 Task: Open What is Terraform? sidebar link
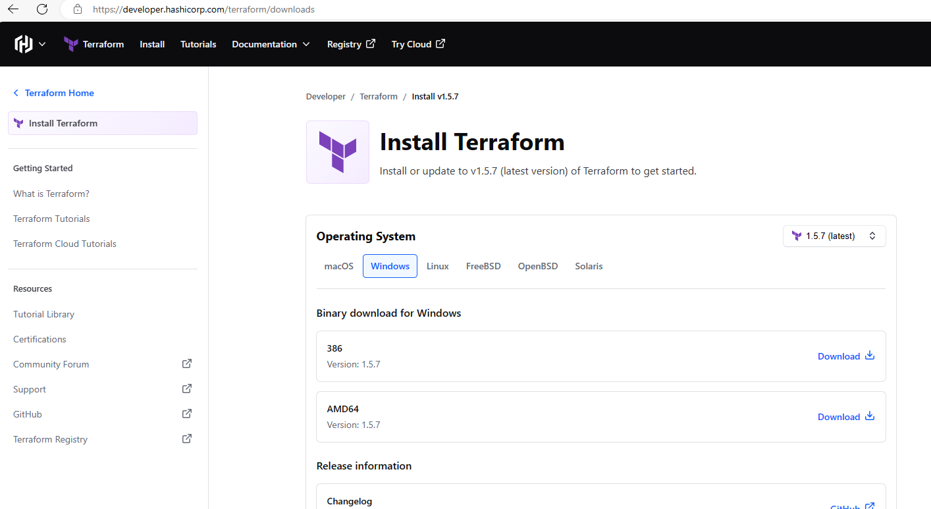51,194
